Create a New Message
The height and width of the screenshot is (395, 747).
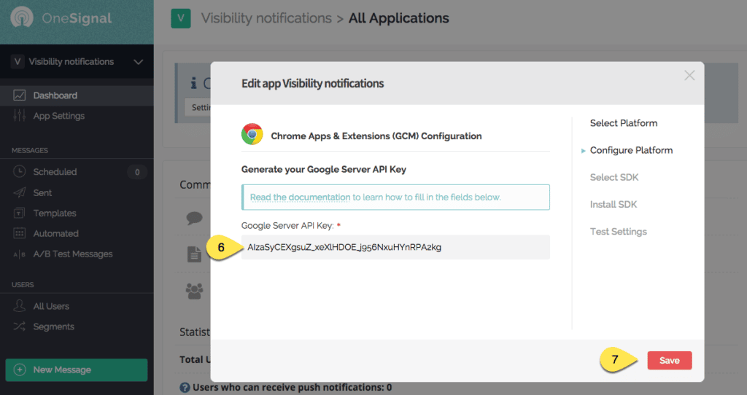pos(76,369)
